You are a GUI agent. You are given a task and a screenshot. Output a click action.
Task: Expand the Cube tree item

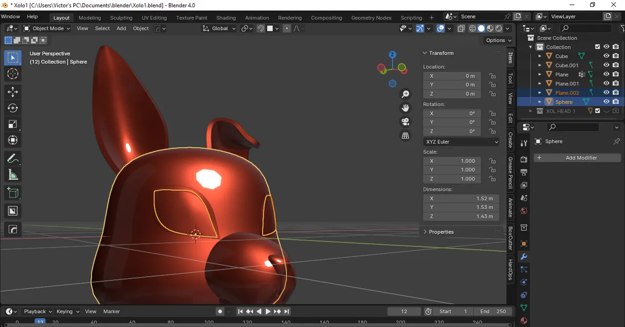(540, 56)
